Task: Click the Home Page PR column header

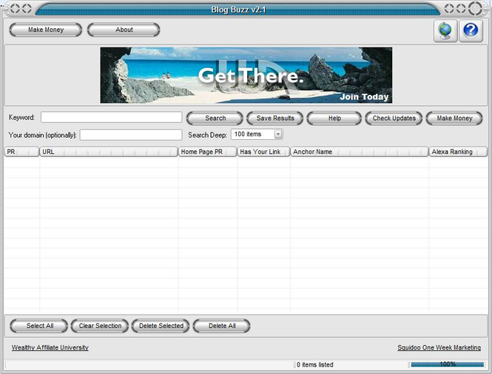Action: tap(207, 152)
